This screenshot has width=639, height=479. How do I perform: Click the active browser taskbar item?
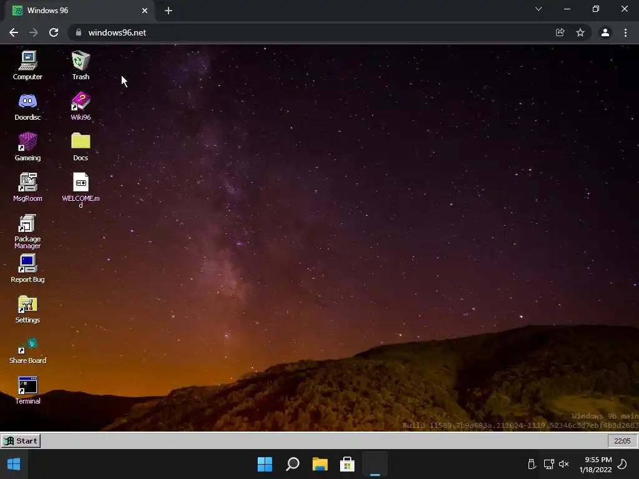(375, 464)
